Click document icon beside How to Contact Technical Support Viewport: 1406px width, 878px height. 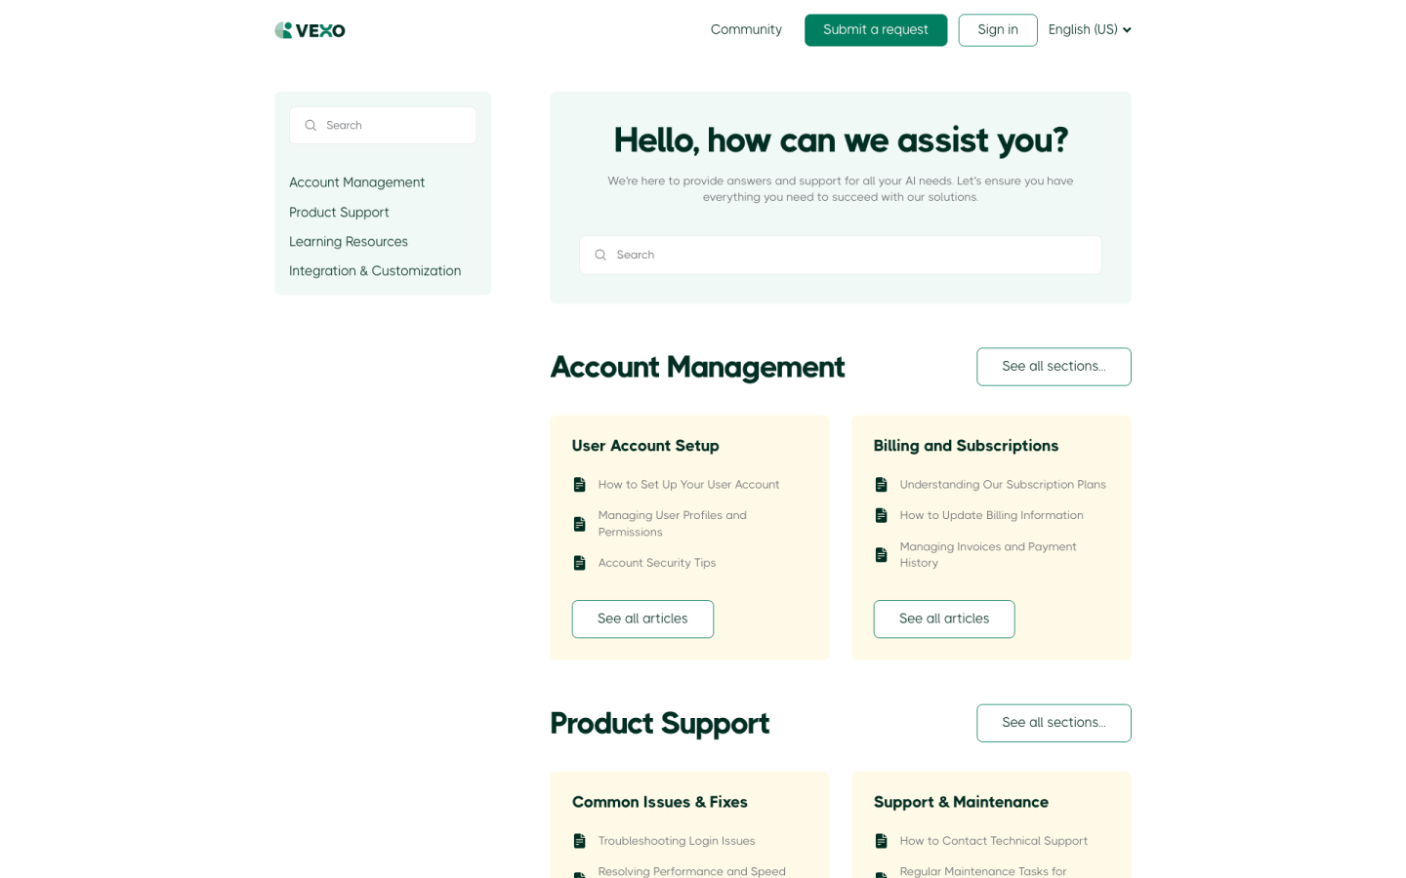point(882,841)
